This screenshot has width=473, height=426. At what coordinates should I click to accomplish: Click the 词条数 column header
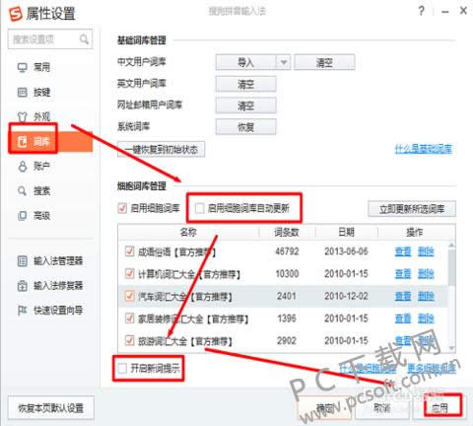click(x=287, y=233)
